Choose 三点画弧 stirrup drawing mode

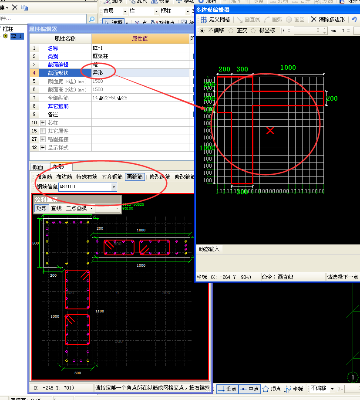tap(77, 208)
